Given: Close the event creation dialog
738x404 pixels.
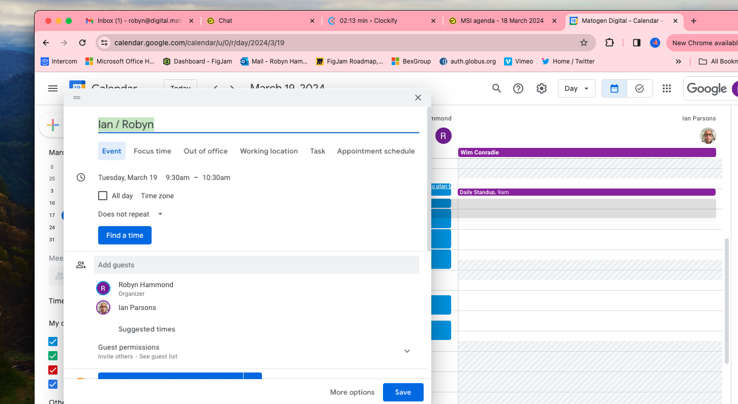Looking at the screenshot, I should (418, 98).
